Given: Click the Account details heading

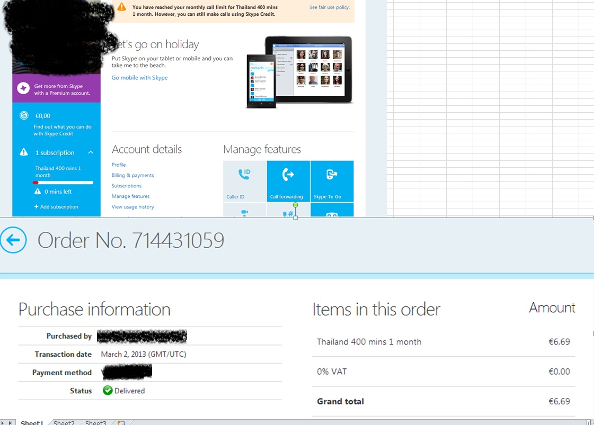Looking at the screenshot, I should 147,149.
